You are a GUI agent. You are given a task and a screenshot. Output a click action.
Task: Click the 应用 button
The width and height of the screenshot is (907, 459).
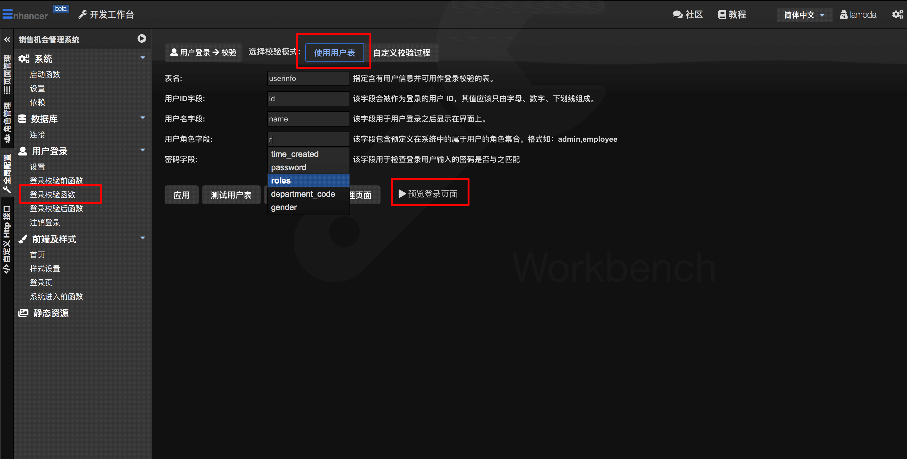[x=181, y=195]
